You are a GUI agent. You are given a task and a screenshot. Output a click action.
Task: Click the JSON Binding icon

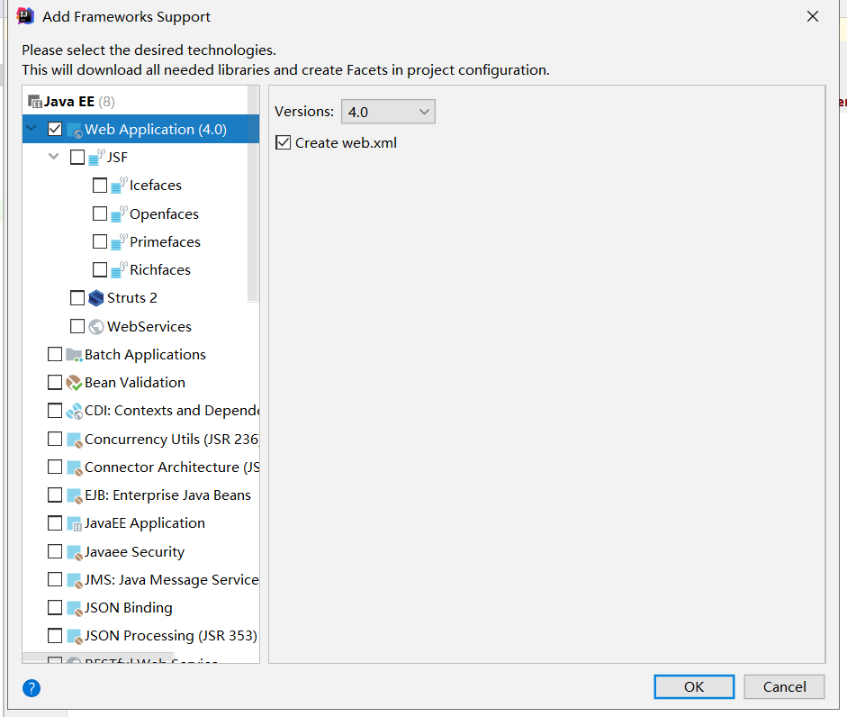[74, 608]
